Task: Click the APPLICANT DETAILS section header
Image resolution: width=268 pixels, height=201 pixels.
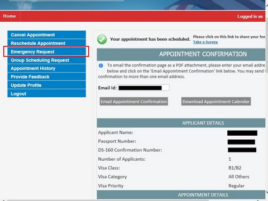Action: (x=181, y=123)
